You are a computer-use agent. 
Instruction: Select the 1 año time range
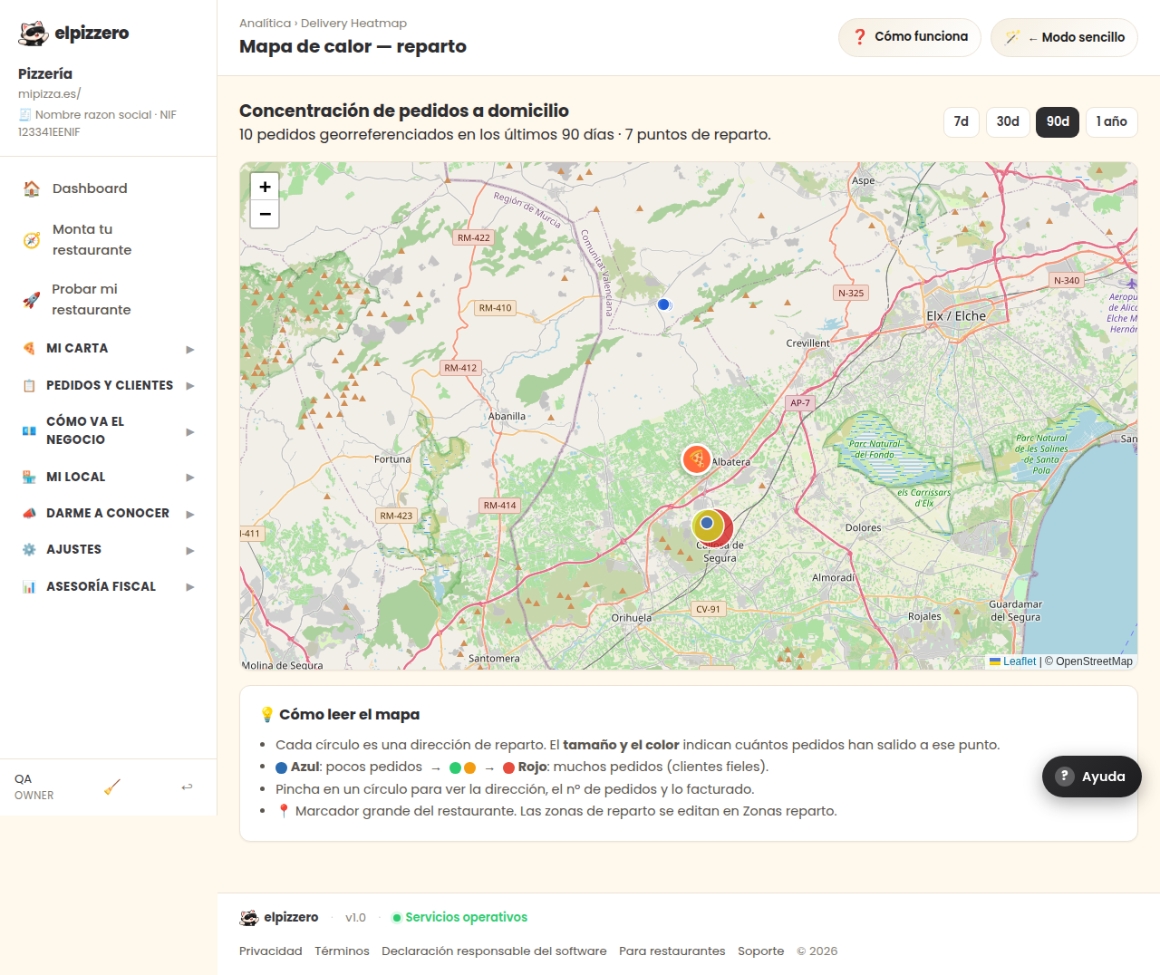pyautogui.click(x=1112, y=121)
